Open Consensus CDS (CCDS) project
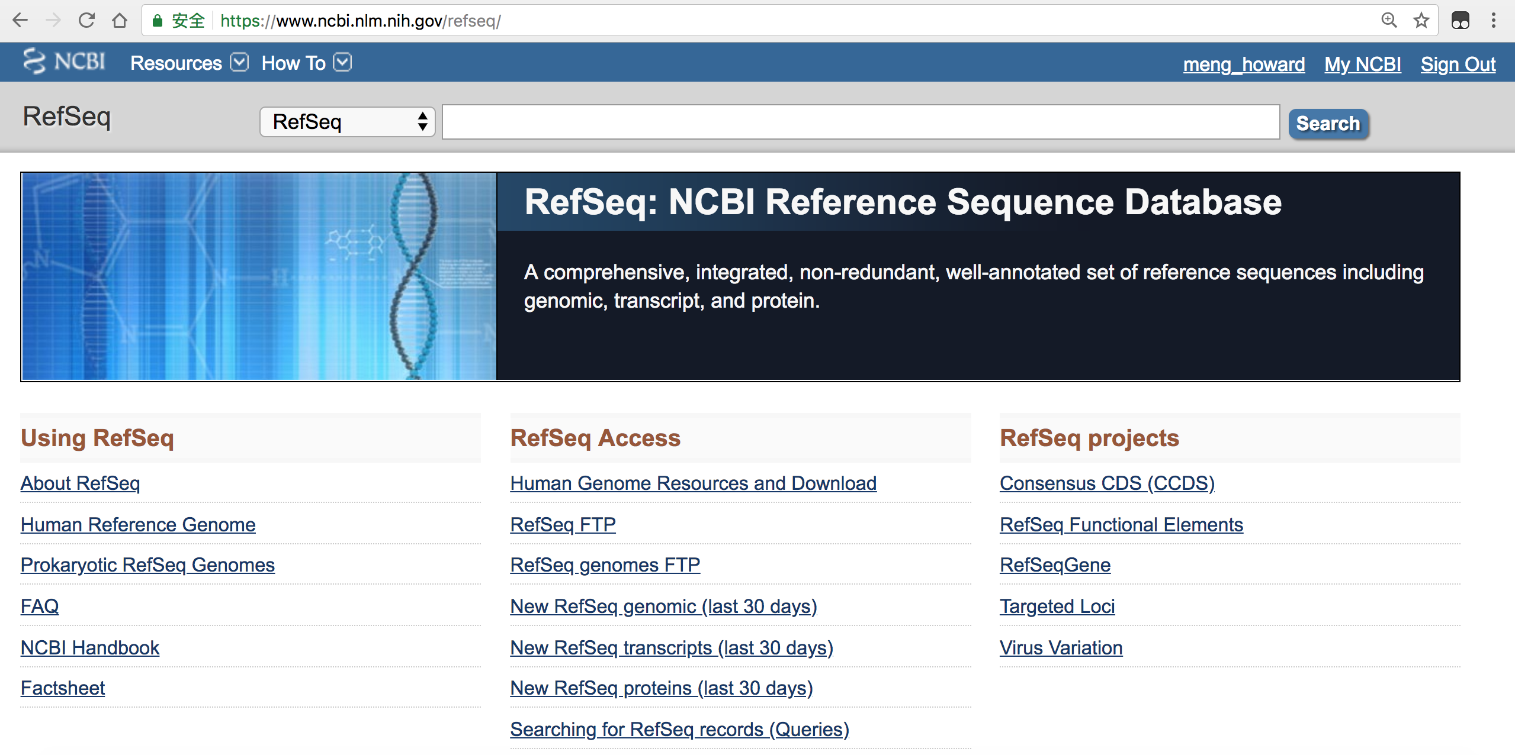Viewport: 1515px width, 755px height. (x=1106, y=483)
